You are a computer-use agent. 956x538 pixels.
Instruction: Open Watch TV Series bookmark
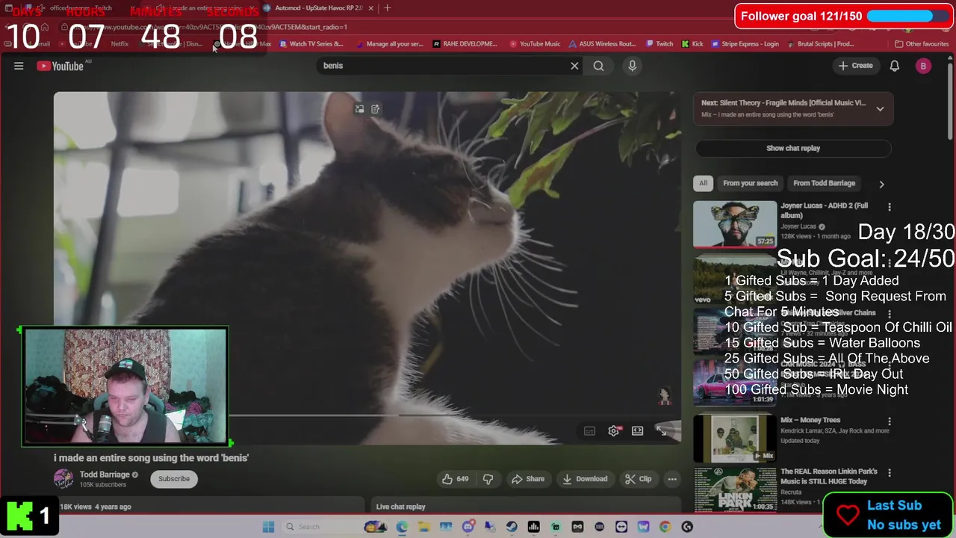pyautogui.click(x=311, y=44)
